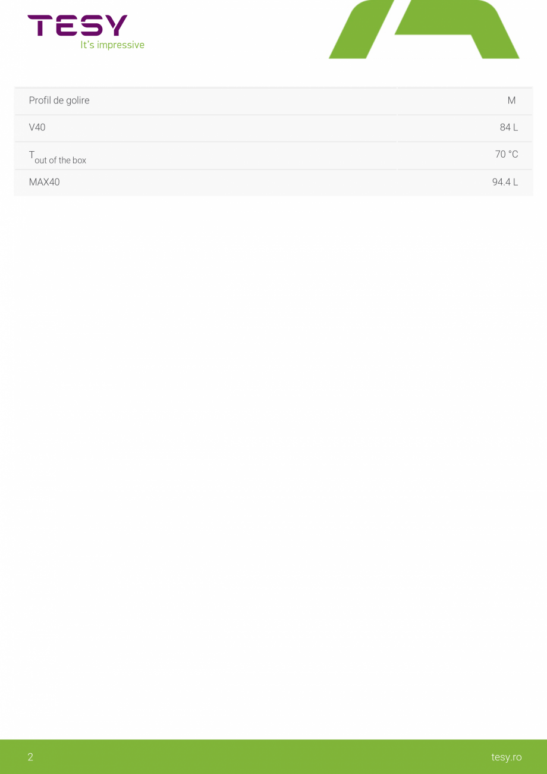Click the TESY logo
The width and height of the screenshot is (547, 774).
(77, 26)
